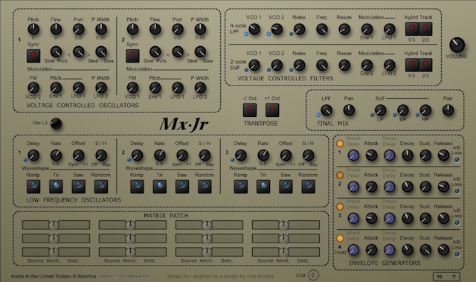Click the CC# number circle
Viewport: 476px width, 282px height.
[313, 275]
